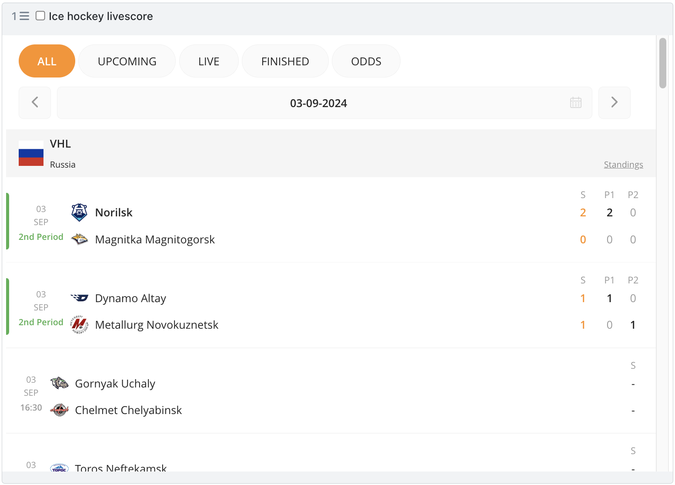Click the 16:30 start time of Gornyak match
The width and height of the screenshot is (675, 485).
pyautogui.click(x=31, y=408)
